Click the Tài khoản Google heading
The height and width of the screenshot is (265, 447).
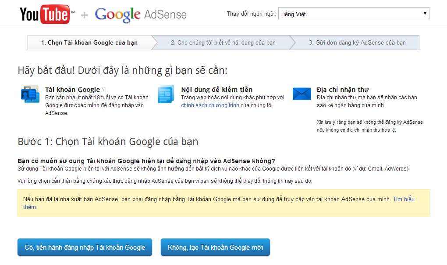pos(73,90)
